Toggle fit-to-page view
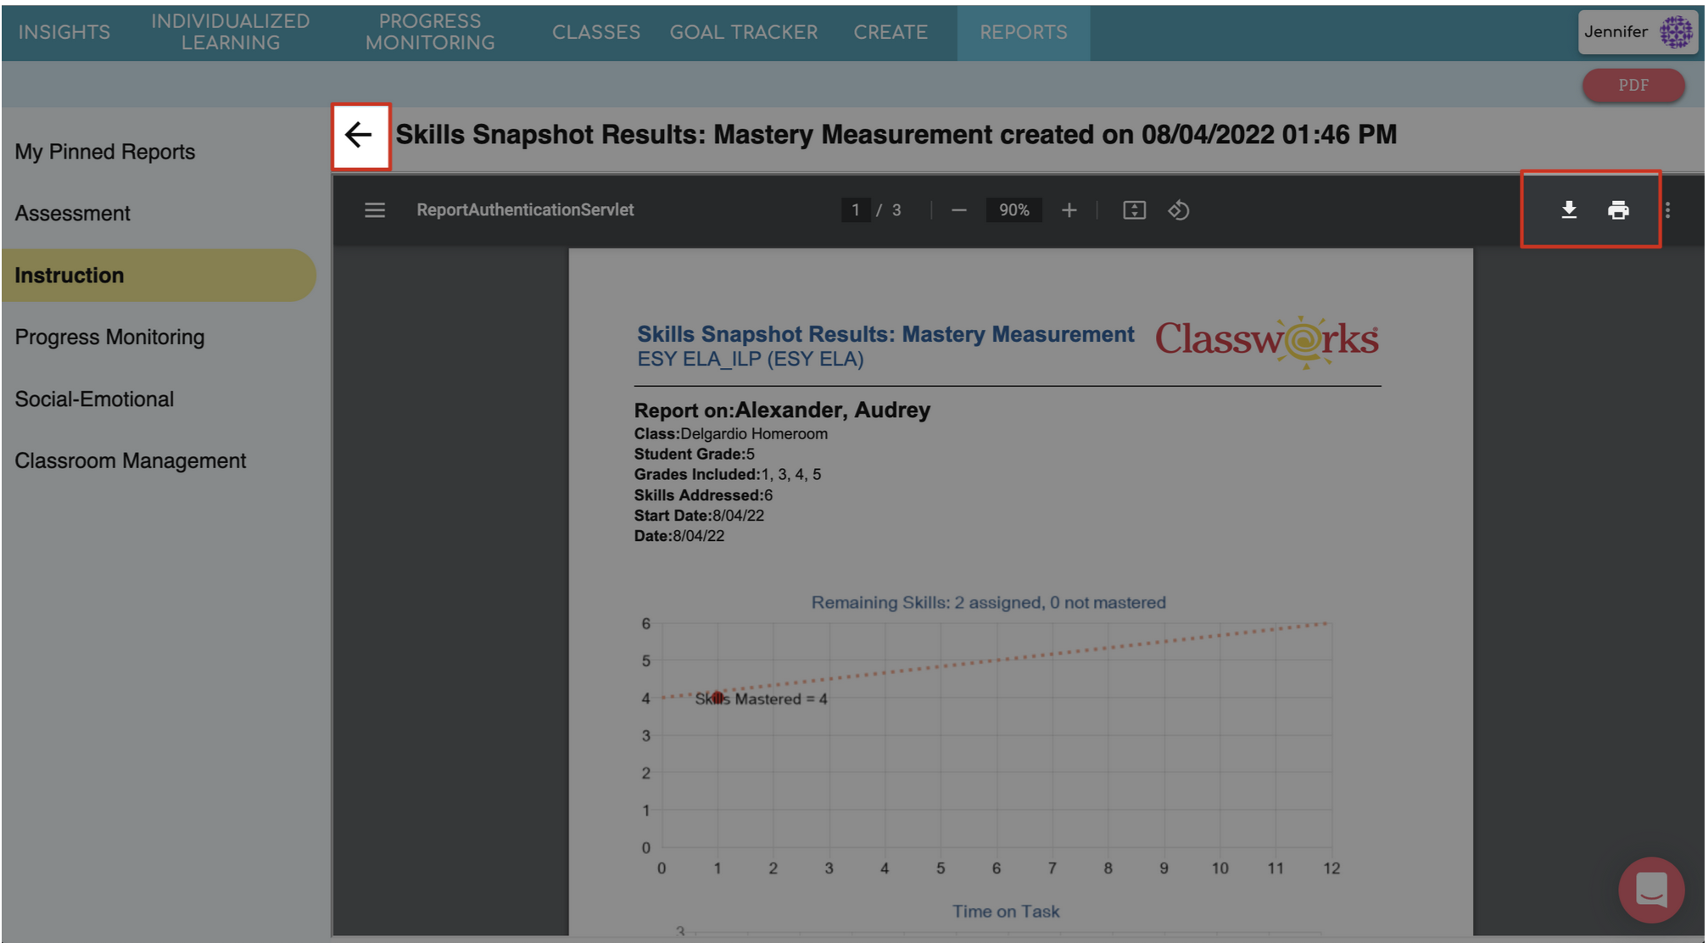The image size is (1708, 943). [1136, 209]
